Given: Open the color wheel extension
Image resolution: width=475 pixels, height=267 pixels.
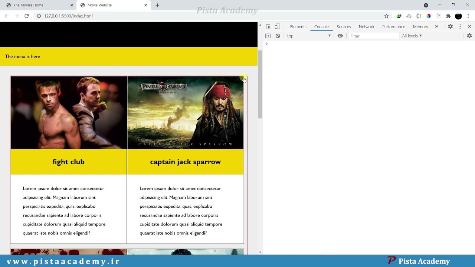Looking at the screenshot, I should tap(429, 16).
